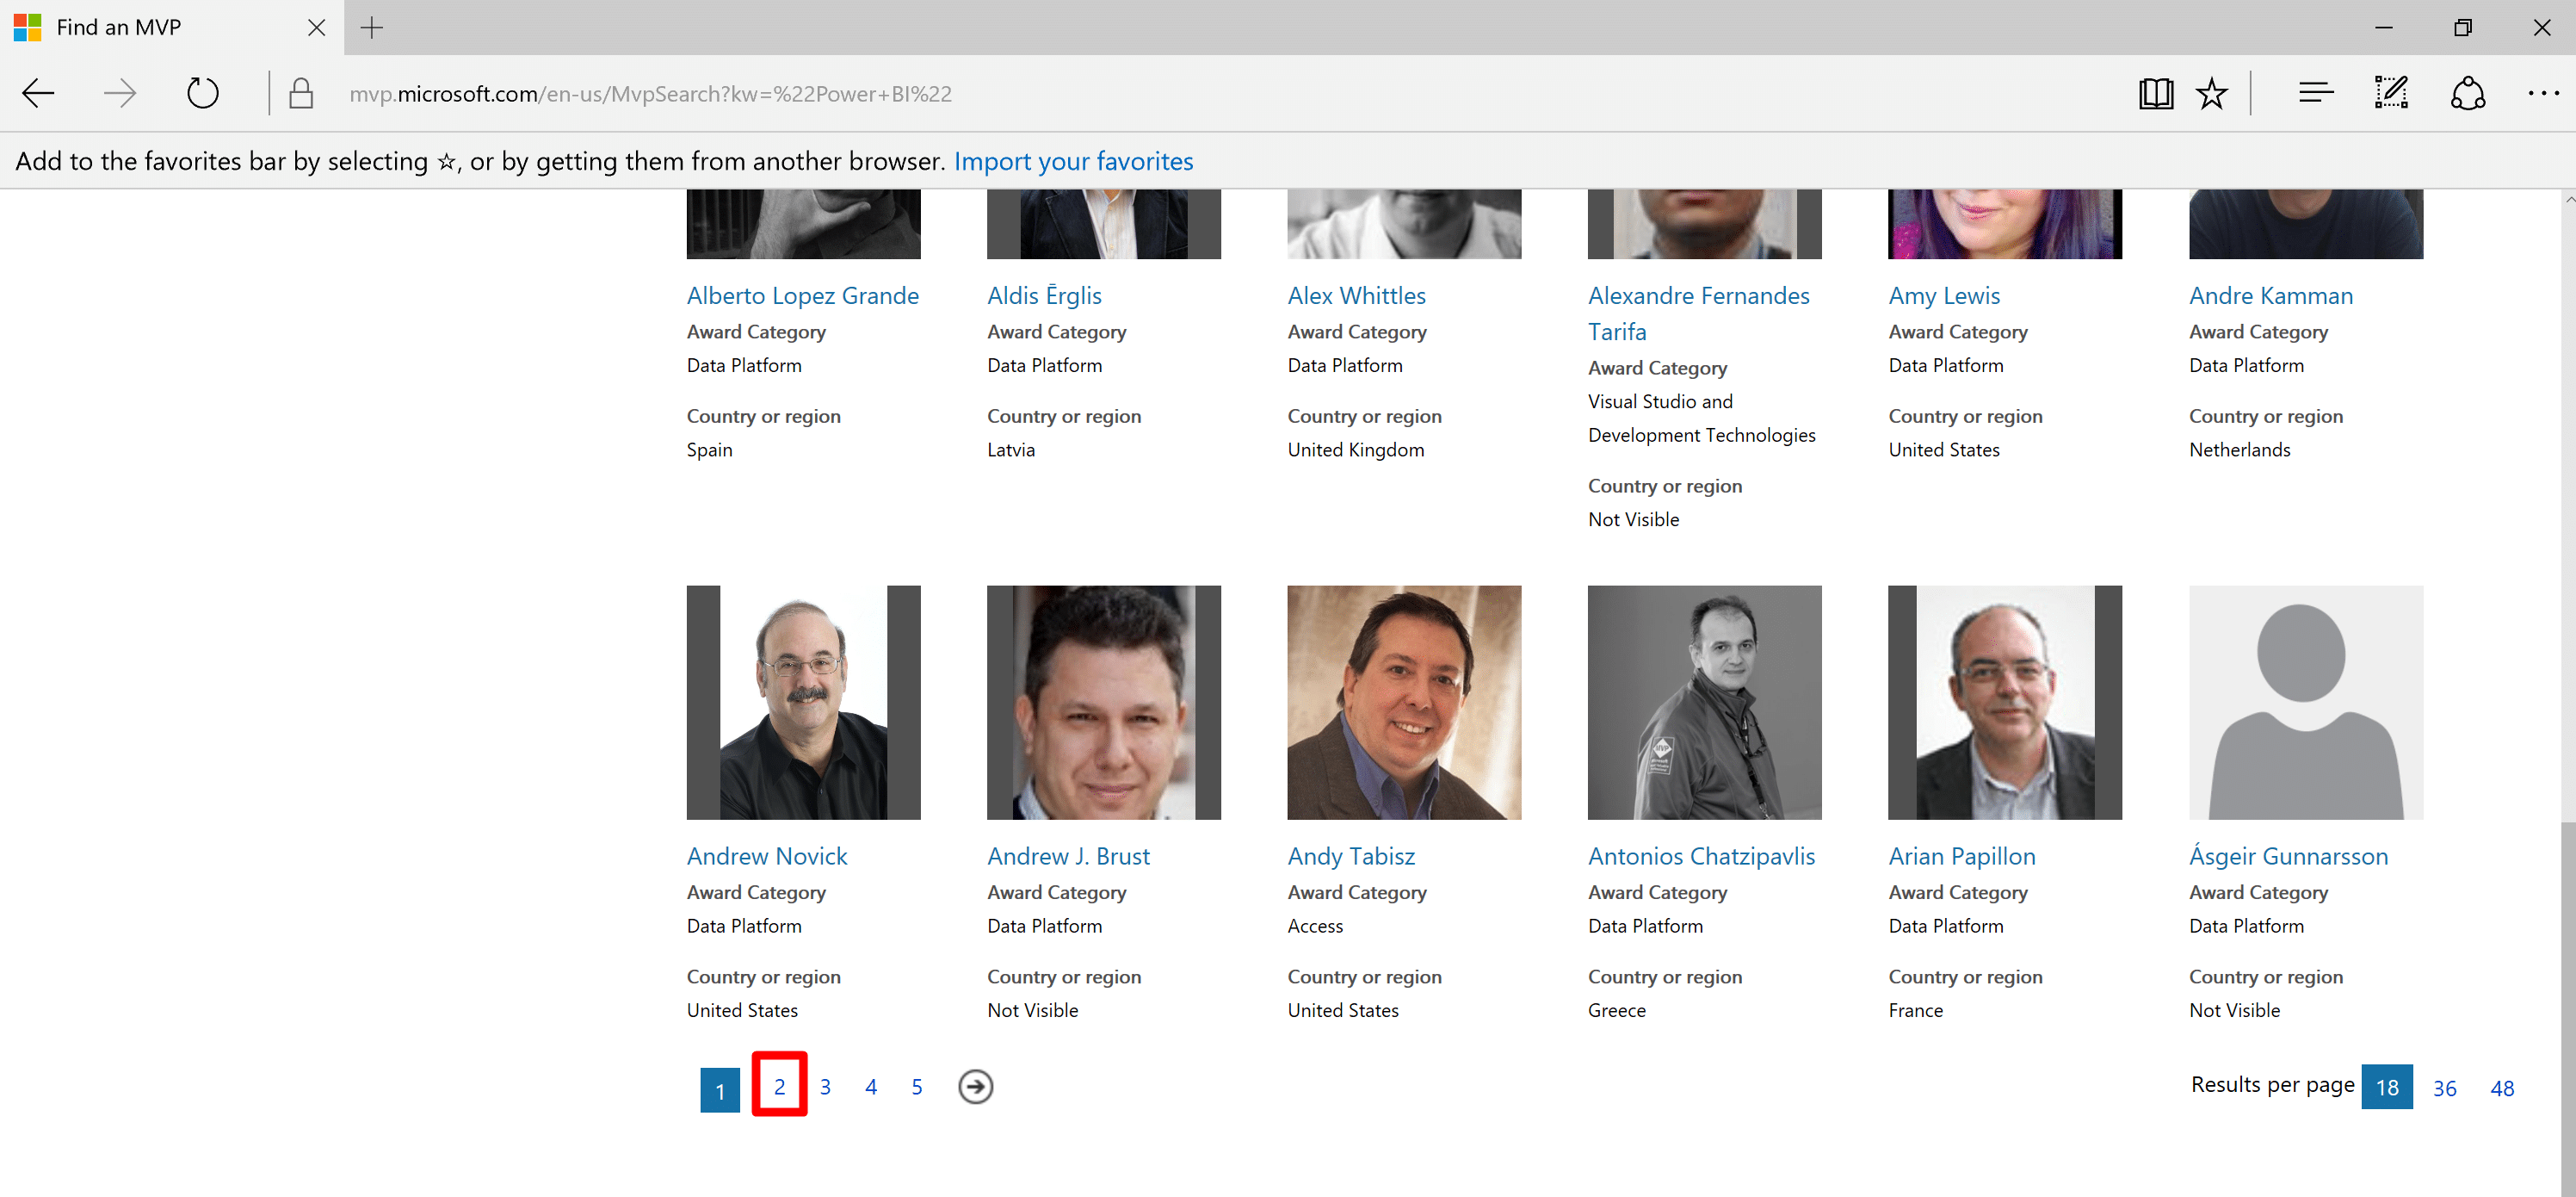This screenshot has height=1197, width=2576.
Task: Select page 2 of results
Action: point(779,1087)
